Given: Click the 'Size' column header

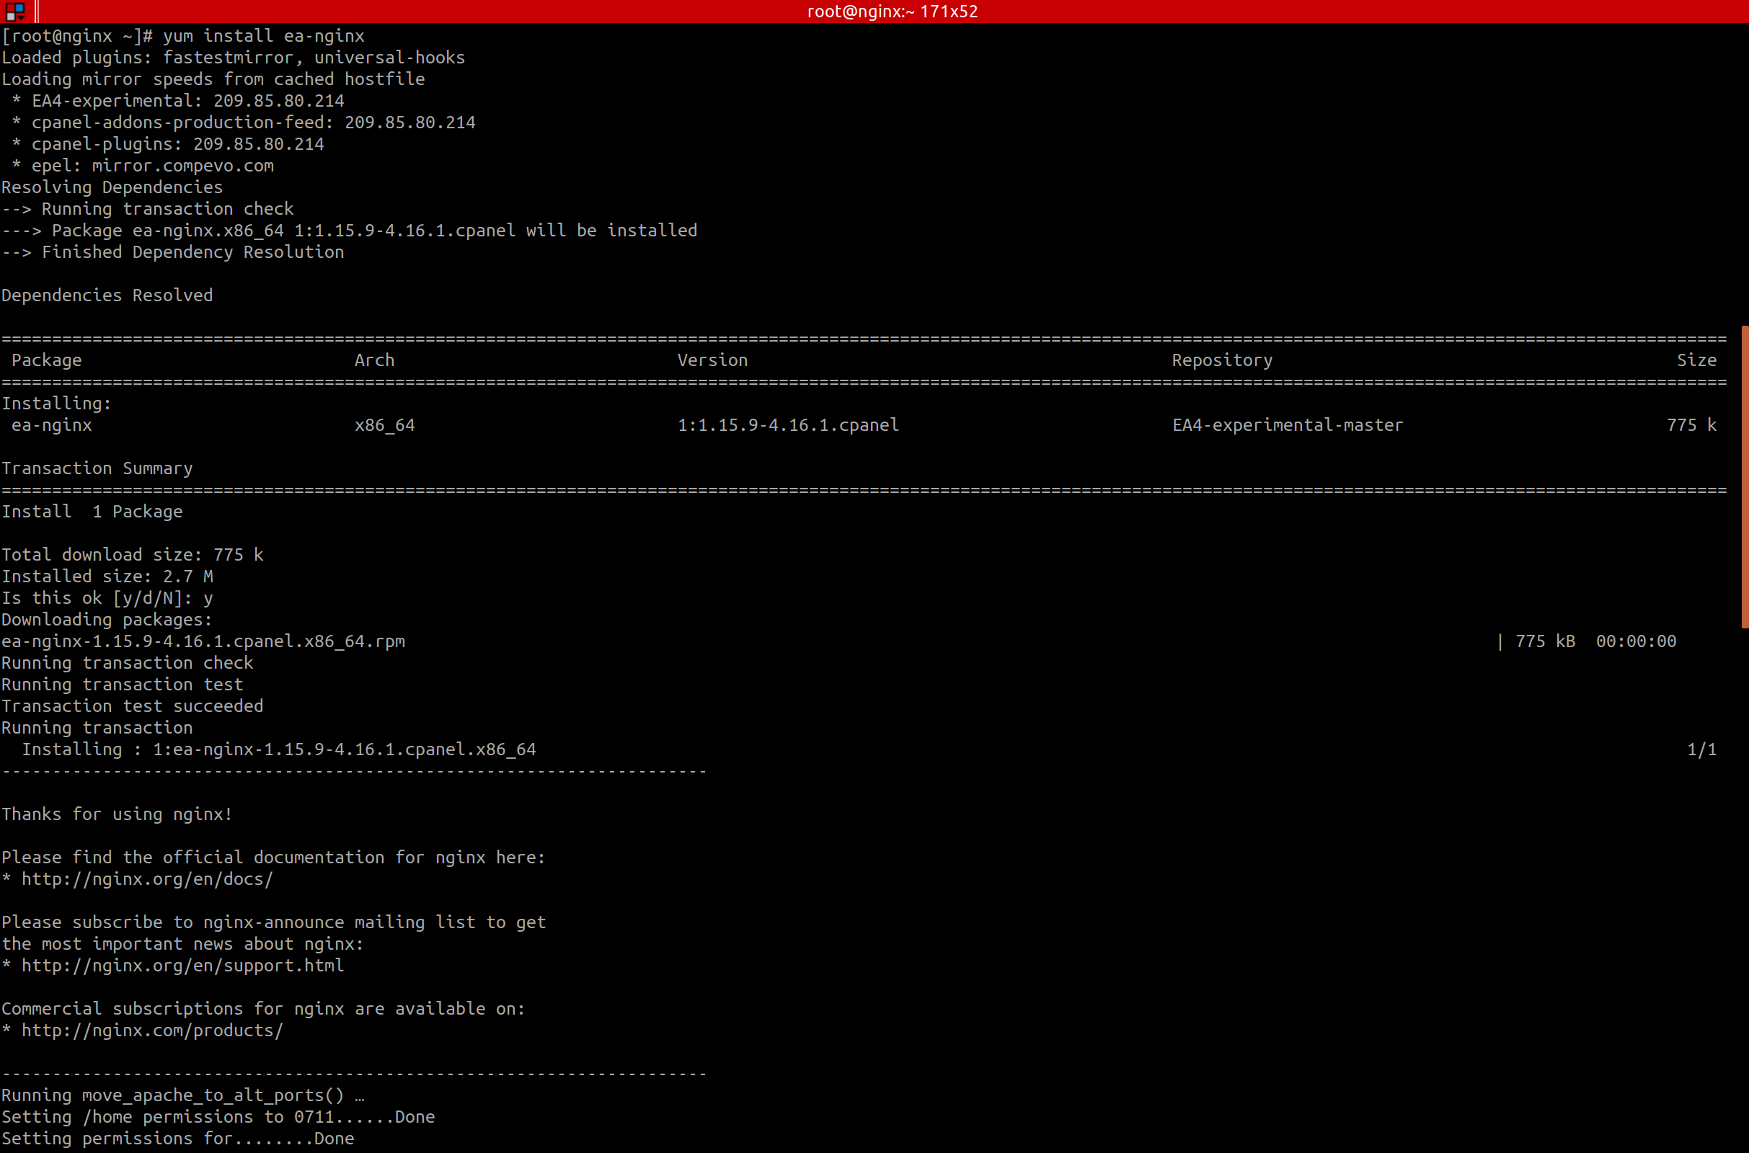Looking at the screenshot, I should 1697,360.
